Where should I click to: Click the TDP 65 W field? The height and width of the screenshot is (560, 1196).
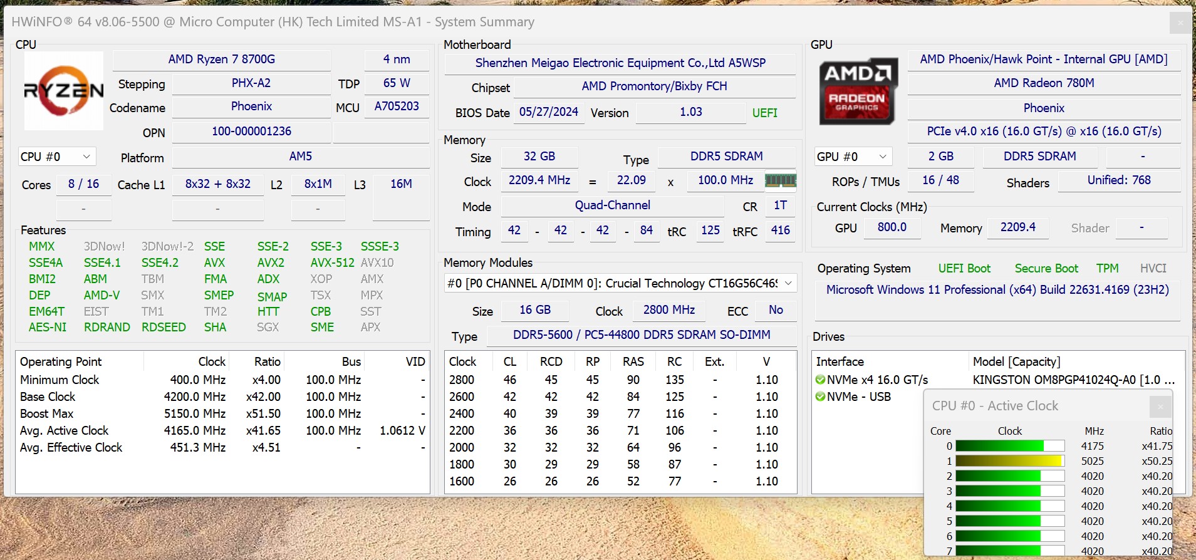pyautogui.click(x=397, y=83)
